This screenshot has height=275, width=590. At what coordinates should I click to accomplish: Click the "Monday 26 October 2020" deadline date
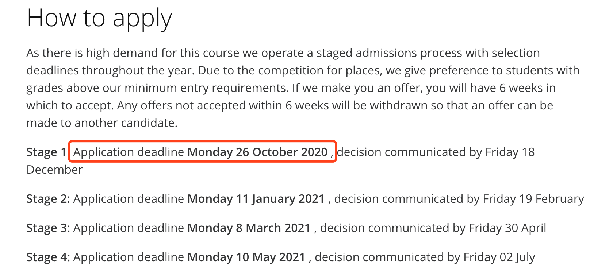(x=257, y=152)
